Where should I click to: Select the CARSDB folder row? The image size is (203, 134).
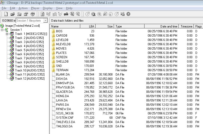(x=126, y=36)
